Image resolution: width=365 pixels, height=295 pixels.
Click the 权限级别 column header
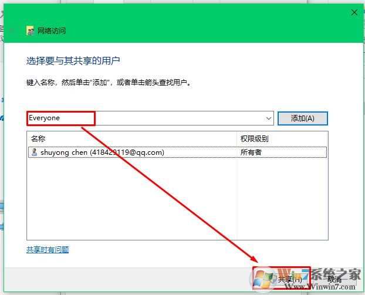pyautogui.click(x=282, y=139)
